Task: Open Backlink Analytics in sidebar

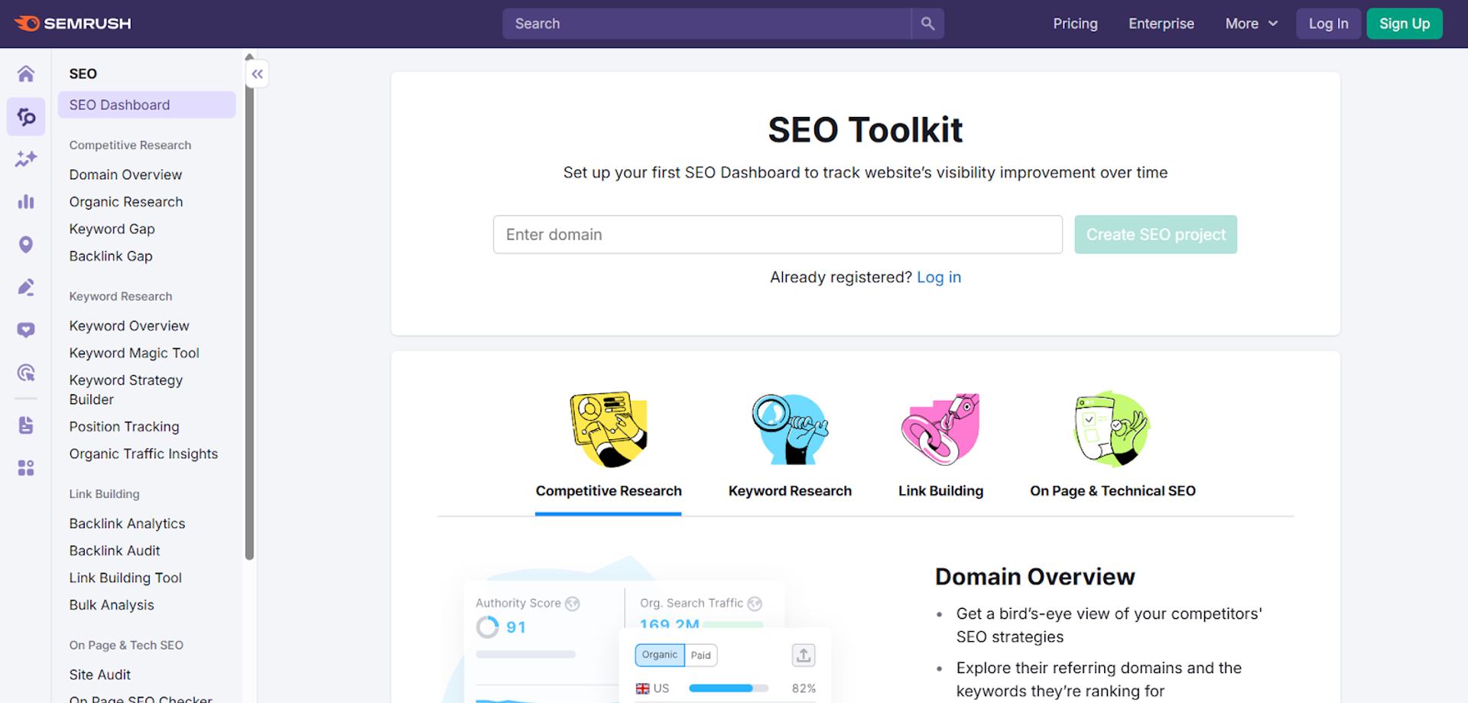Action: pos(127,524)
